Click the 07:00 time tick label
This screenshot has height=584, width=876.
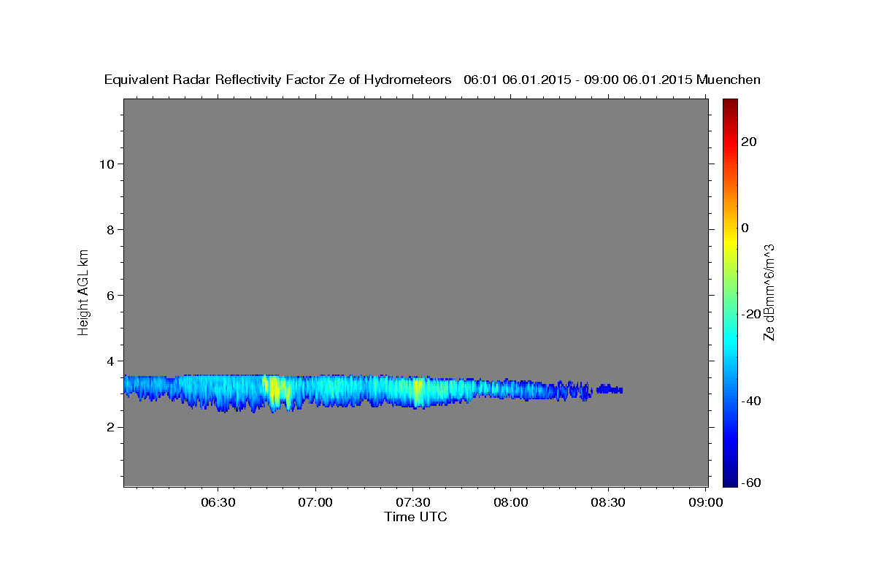(316, 502)
